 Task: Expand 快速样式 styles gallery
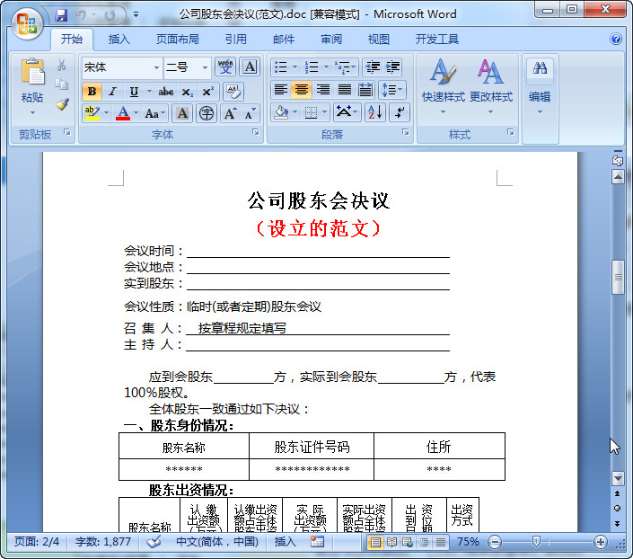pos(443,87)
